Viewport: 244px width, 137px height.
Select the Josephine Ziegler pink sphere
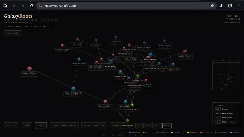[x=62, y=45]
